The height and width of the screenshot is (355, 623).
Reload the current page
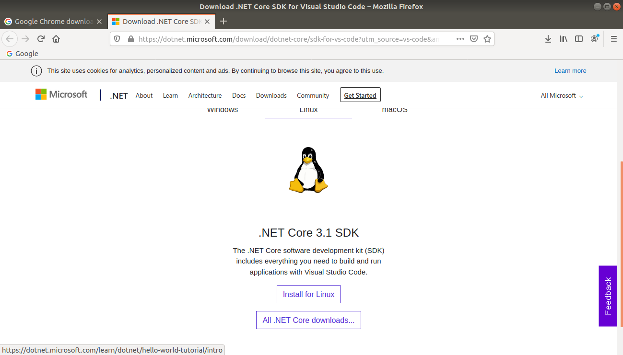click(x=41, y=39)
